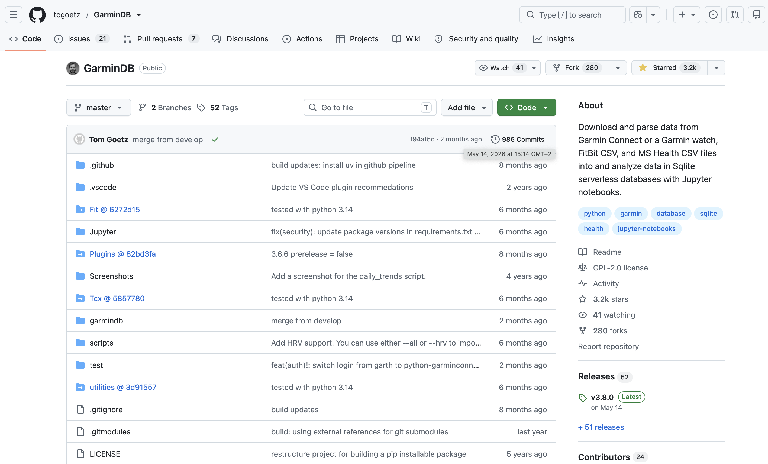This screenshot has width=768, height=464.
Task: Toggle the Starred button for GarminDB
Action: point(669,68)
